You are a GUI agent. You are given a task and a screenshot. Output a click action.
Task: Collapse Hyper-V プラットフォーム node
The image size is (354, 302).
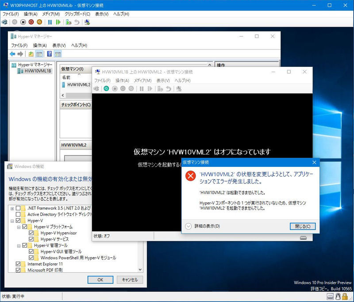(x=19, y=227)
